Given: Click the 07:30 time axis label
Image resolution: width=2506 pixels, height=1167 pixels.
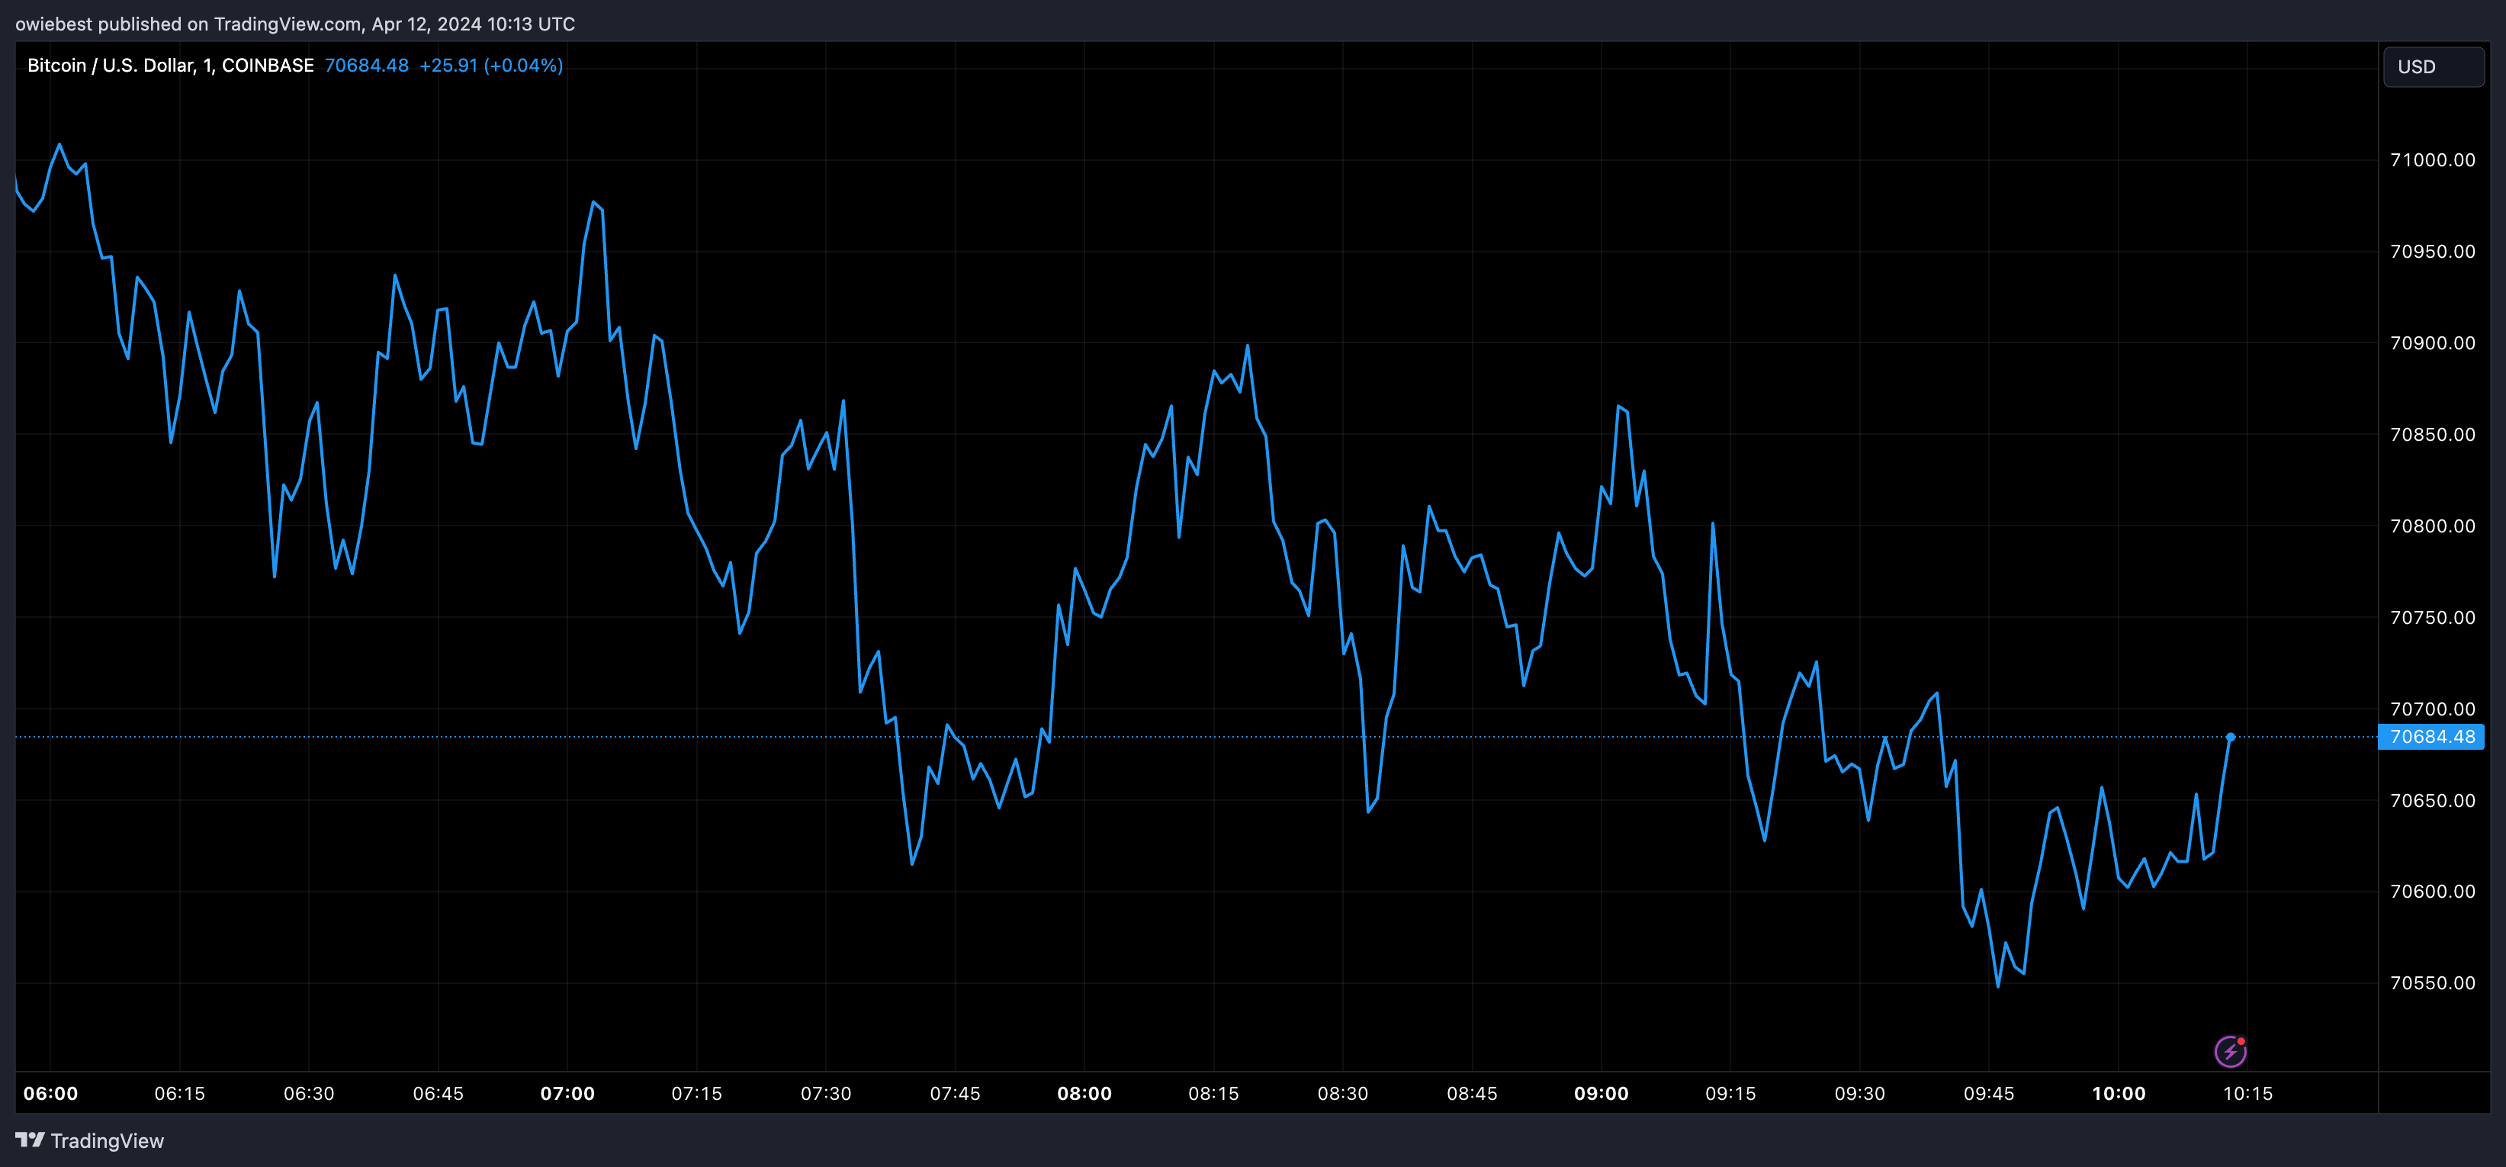Looking at the screenshot, I should 826,1093.
